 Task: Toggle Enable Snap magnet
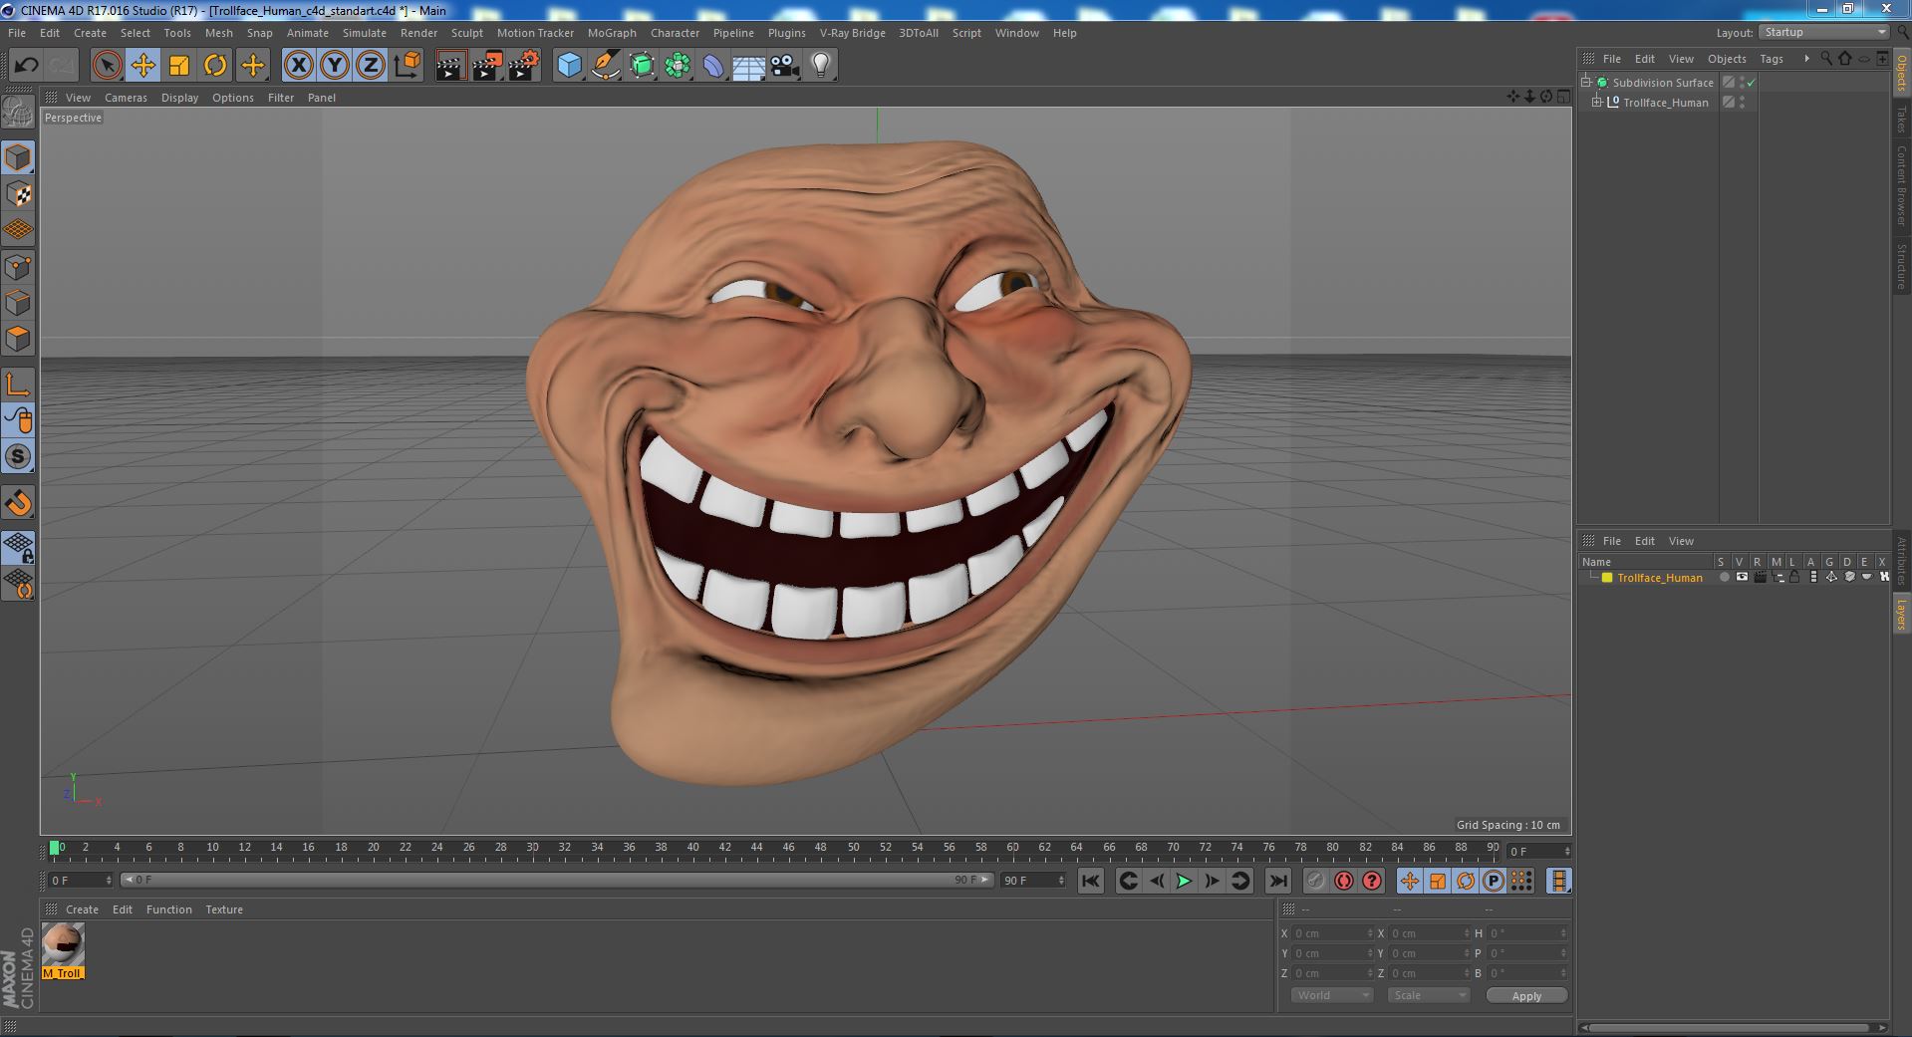pos(18,503)
